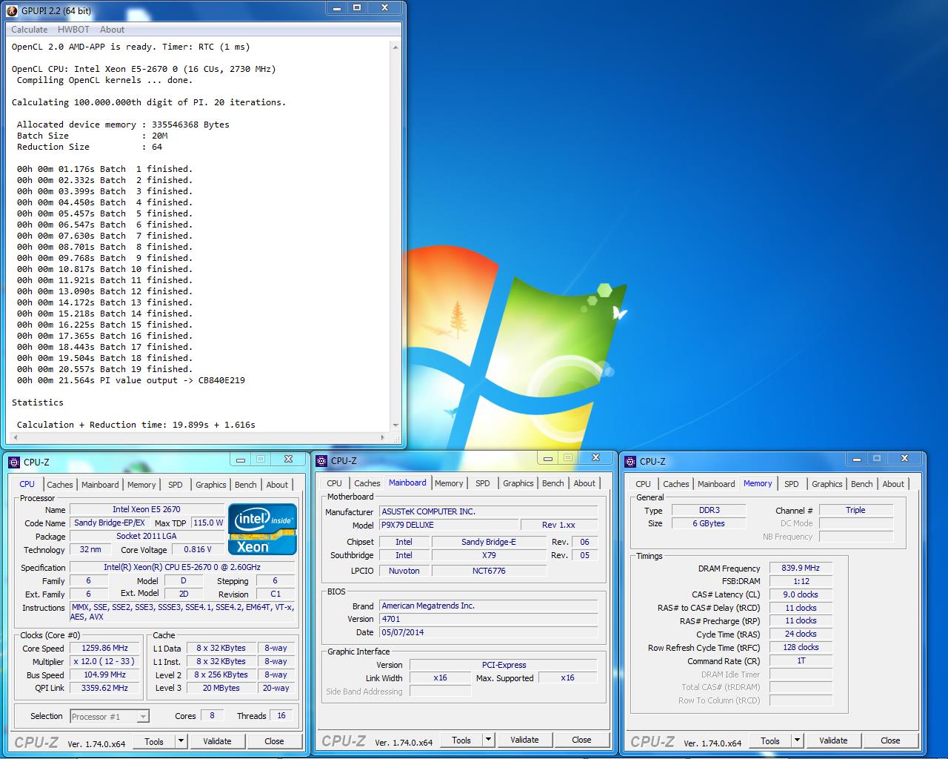
Task: Click Close button in Mainboard CPU-Z window
Action: point(581,740)
